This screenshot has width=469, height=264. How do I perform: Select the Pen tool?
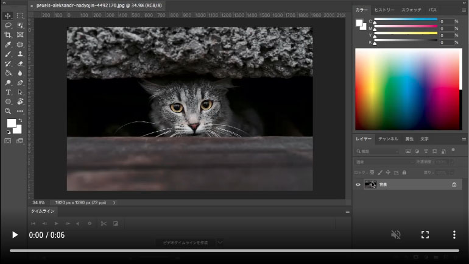20,82
